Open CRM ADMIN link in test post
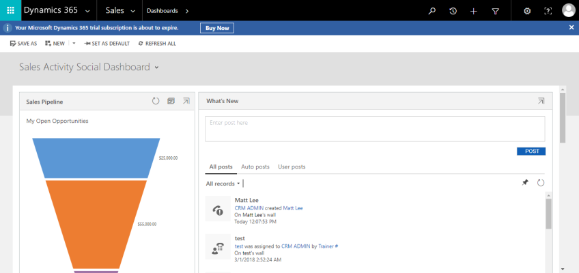 [x=296, y=246]
